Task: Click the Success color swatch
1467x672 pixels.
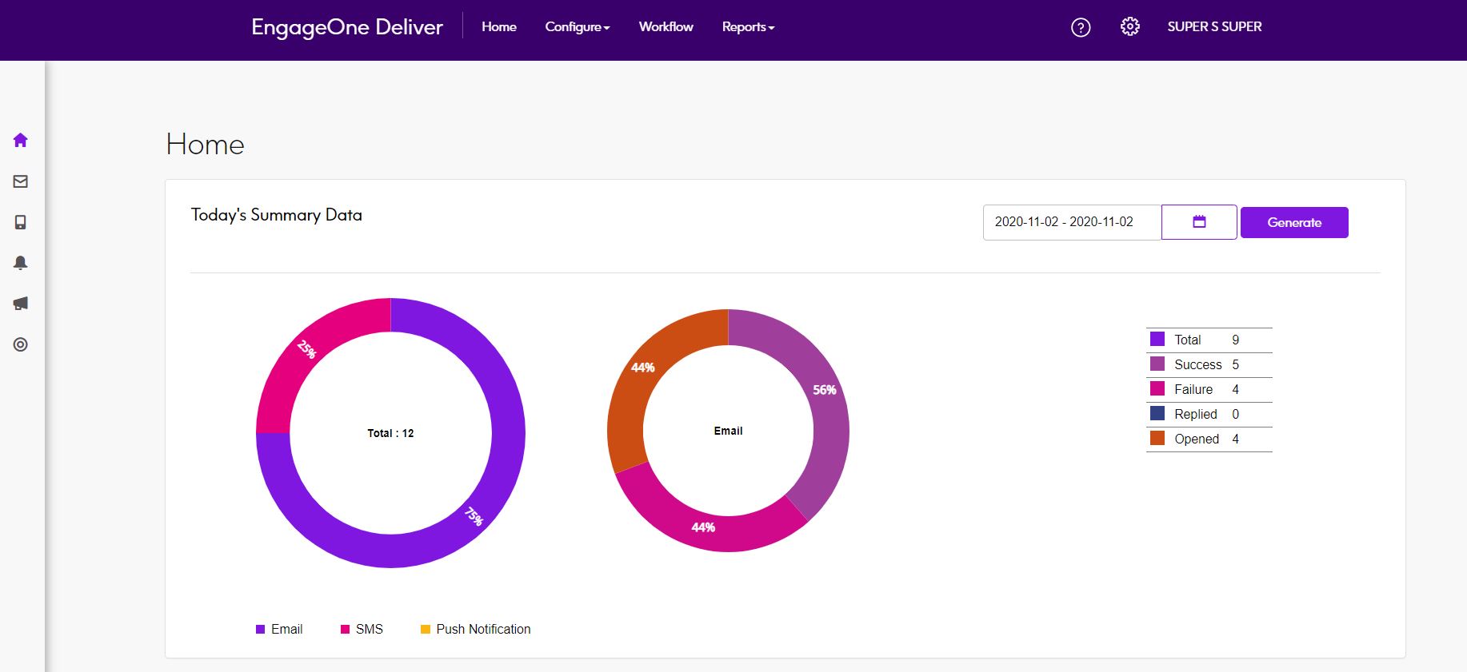Action: point(1157,364)
